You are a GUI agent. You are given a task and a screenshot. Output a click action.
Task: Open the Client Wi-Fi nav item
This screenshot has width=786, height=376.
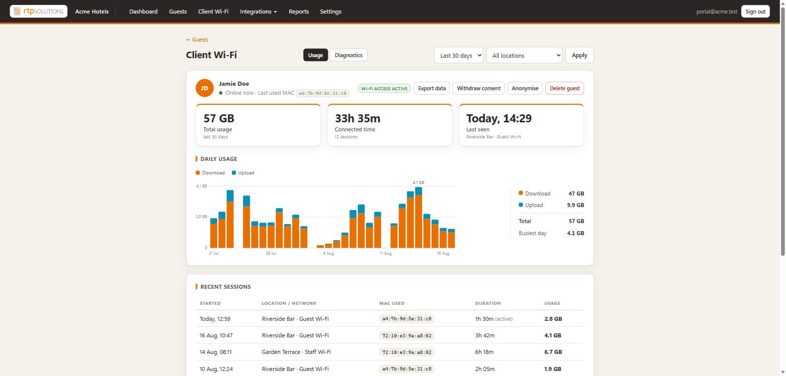pyautogui.click(x=213, y=12)
